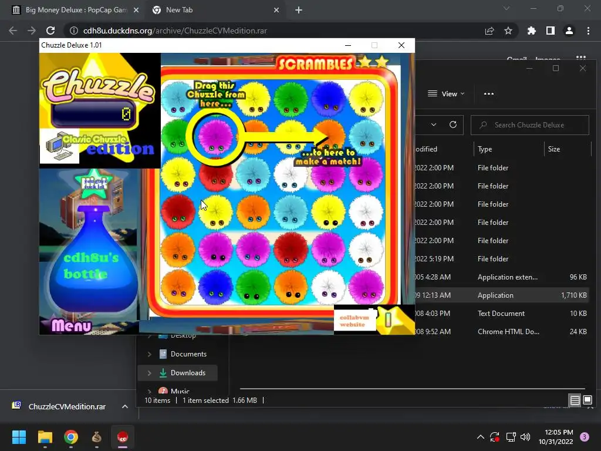This screenshot has height=451, width=601.
Task: Click the Classic Chuzzle edition computer icon
Action: coord(59,147)
